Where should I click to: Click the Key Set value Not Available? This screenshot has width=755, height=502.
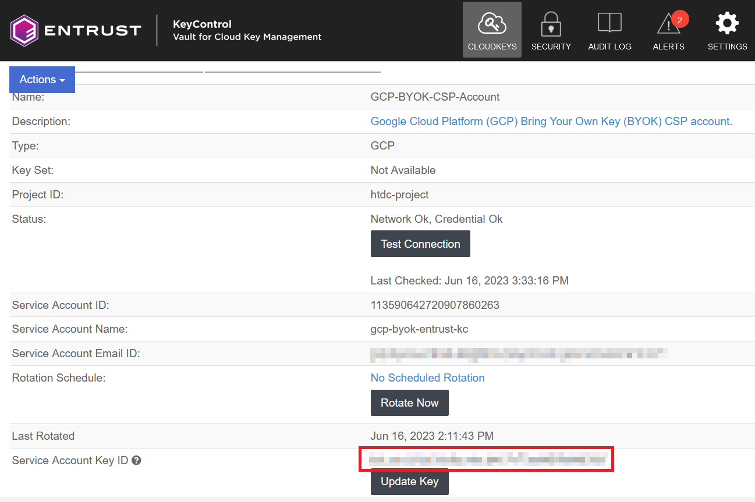[403, 170]
